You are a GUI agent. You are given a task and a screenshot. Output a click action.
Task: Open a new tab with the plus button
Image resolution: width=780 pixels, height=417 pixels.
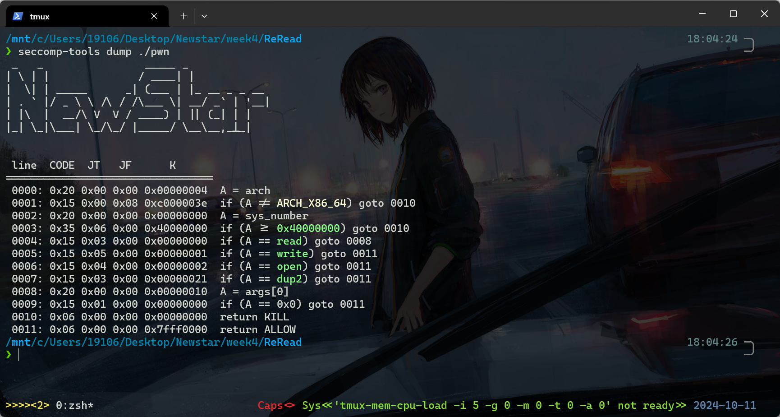(x=184, y=16)
